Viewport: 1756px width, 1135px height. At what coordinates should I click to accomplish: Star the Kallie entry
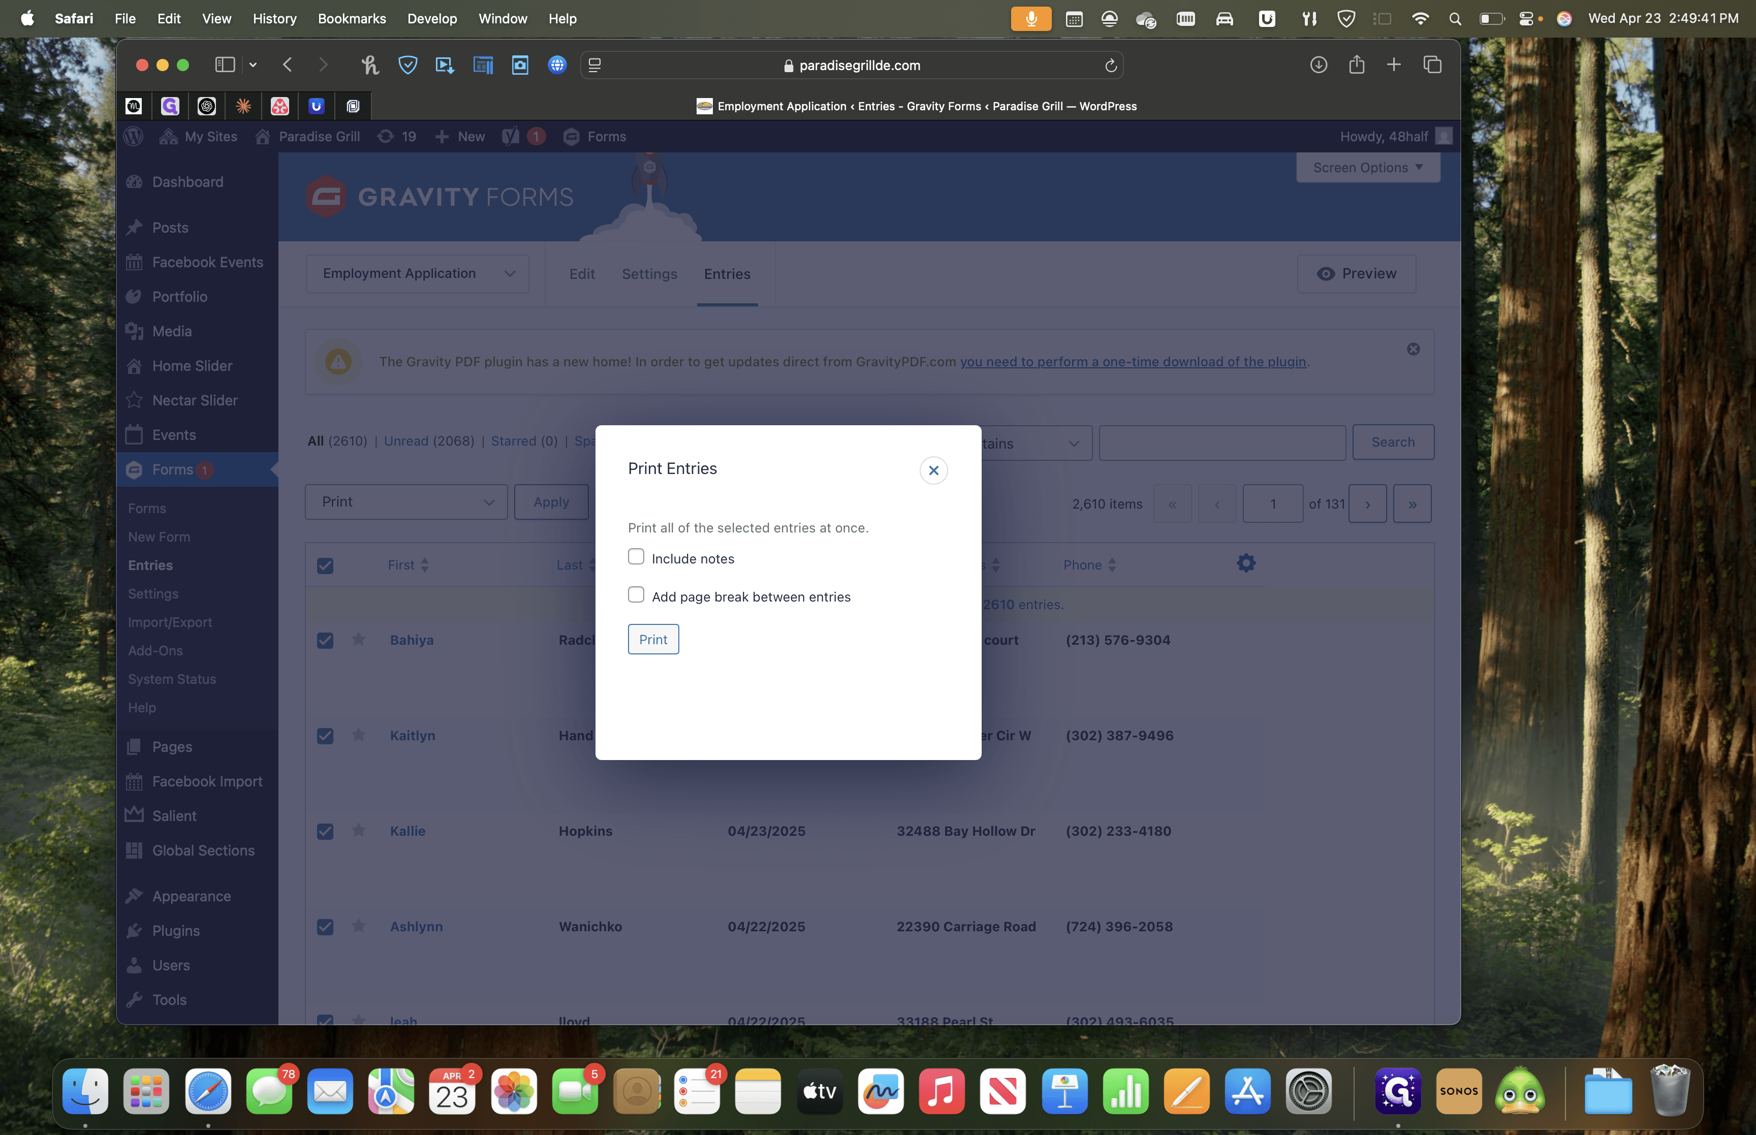tap(359, 830)
